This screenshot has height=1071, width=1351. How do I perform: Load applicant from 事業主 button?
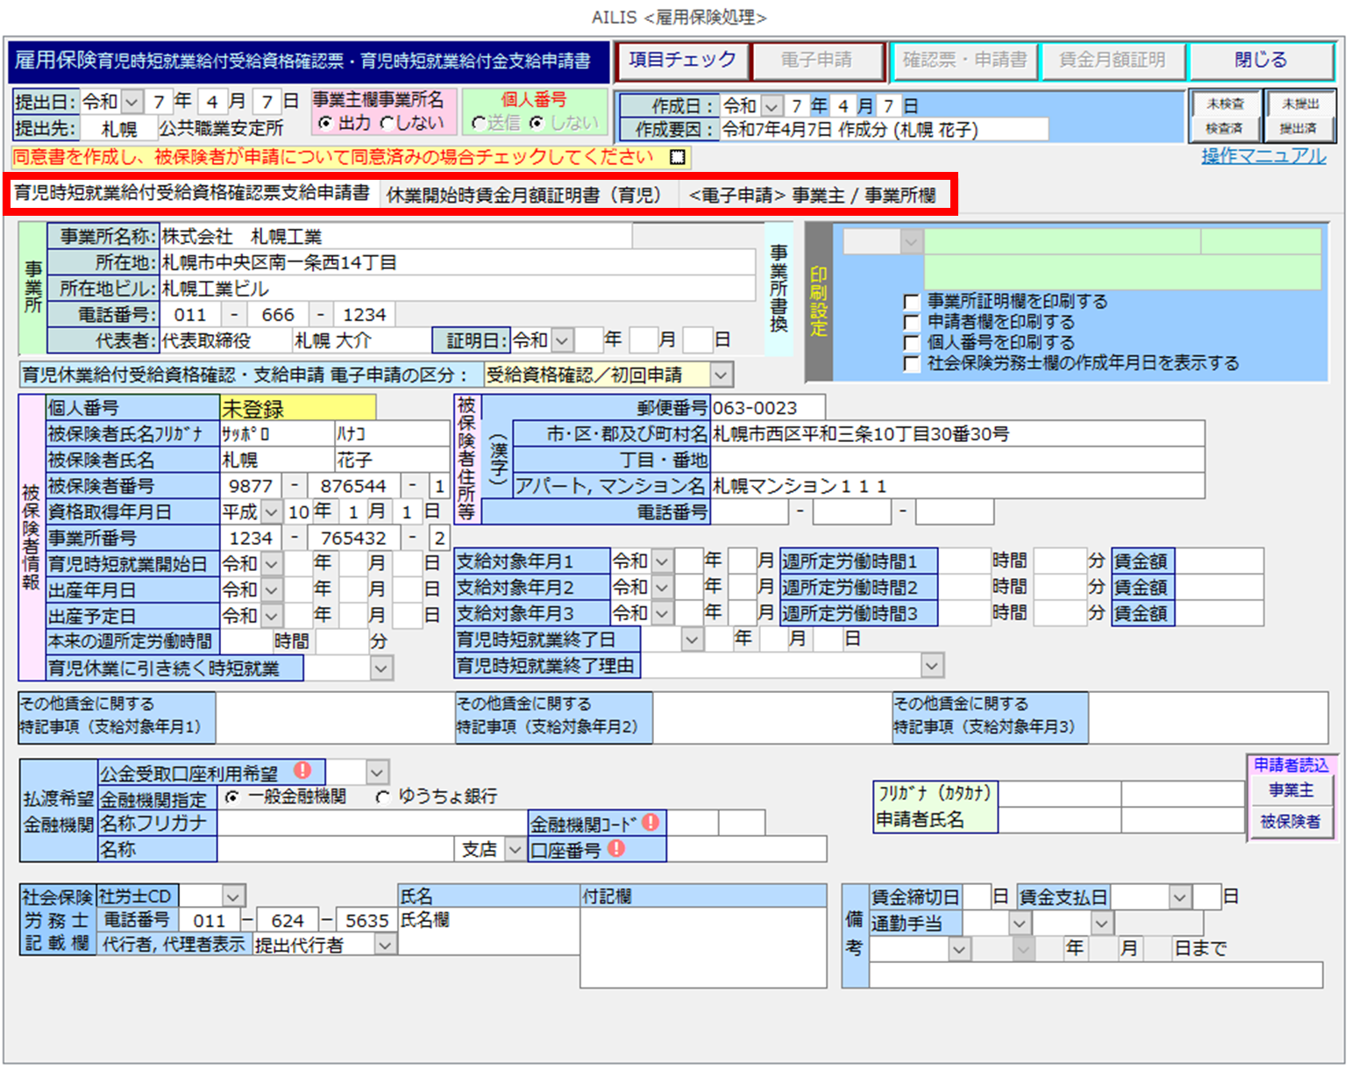point(1291,790)
